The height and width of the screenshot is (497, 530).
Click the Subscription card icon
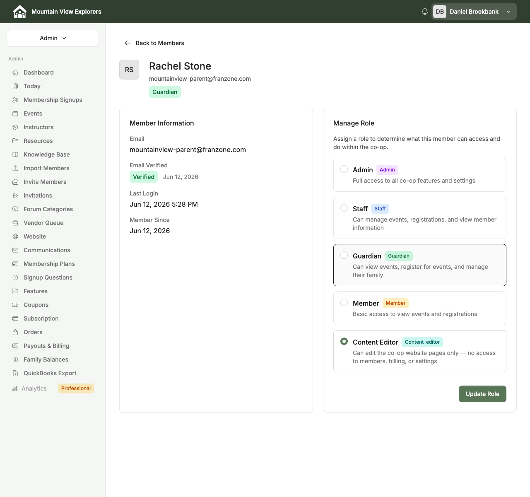click(15, 318)
